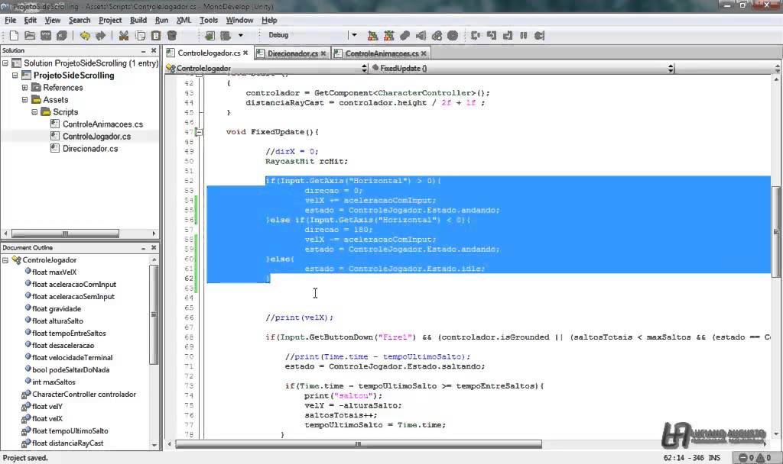The image size is (783, 464).
Task: Select CharacterController controlador in outline
Action: [x=84, y=395]
